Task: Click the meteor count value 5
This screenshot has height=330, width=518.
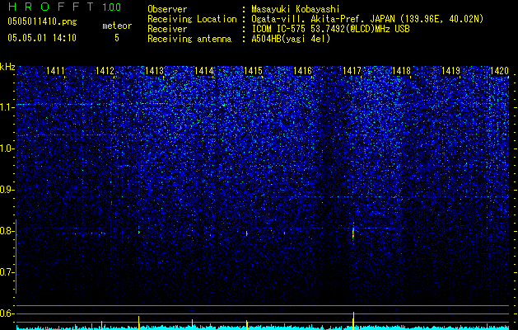Action: coord(117,38)
